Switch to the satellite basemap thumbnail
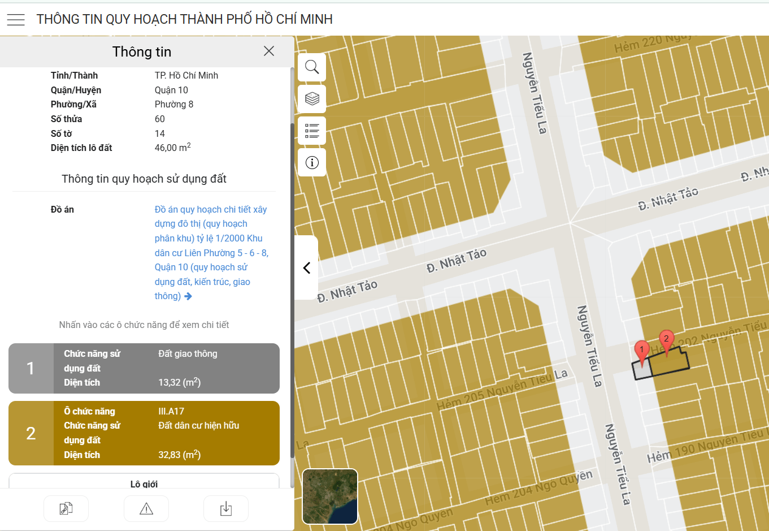 (x=330, y=497)
